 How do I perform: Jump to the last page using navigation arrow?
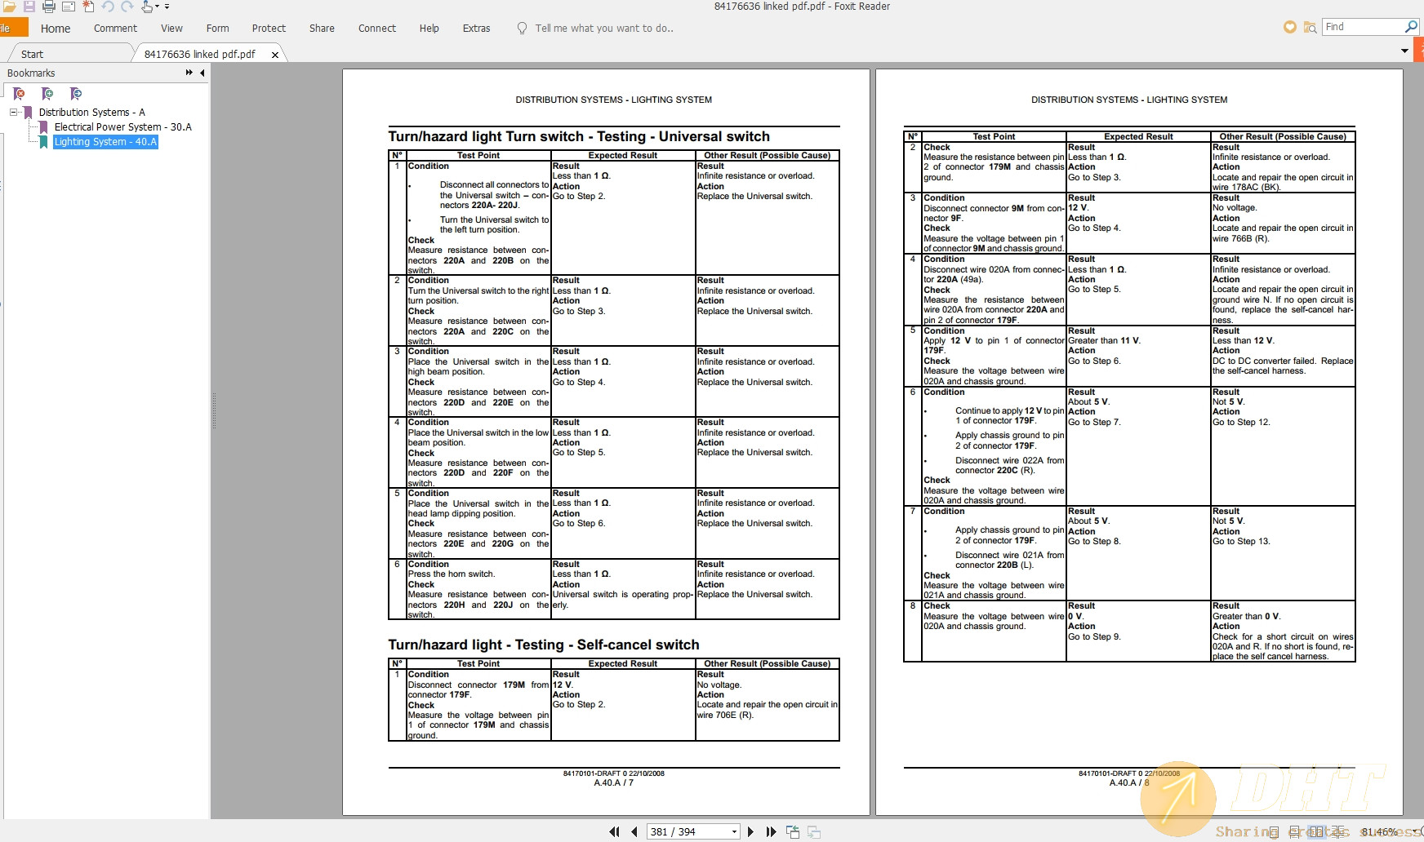(771, 831)
